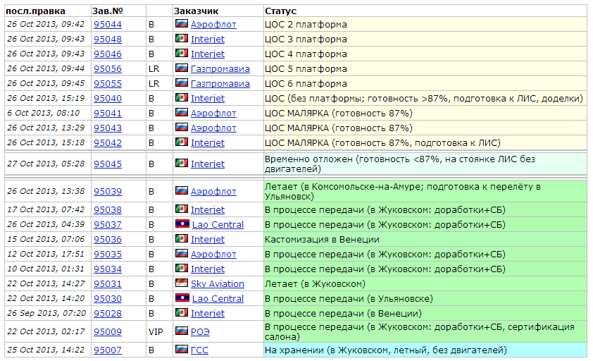Click Sky Aviation customer link

(218, 283)
